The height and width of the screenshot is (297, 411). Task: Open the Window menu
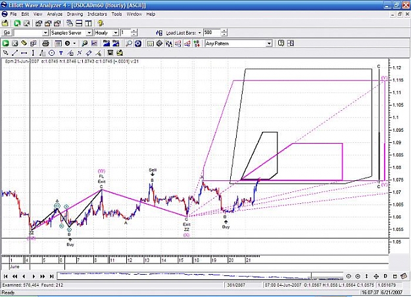134,14
